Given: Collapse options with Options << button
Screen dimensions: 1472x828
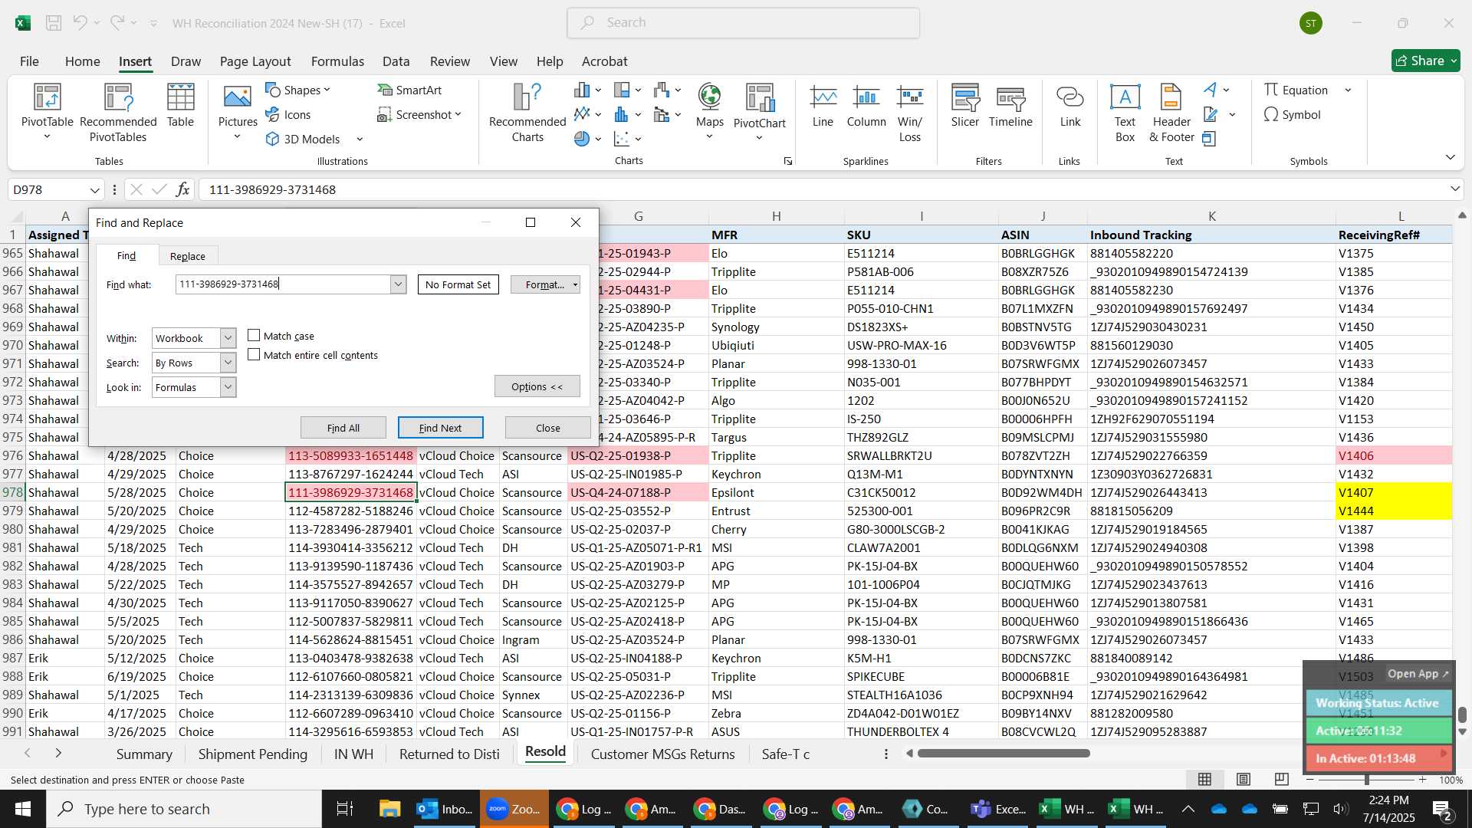Looking at the screenshot, I should click(x=537, y=386).
